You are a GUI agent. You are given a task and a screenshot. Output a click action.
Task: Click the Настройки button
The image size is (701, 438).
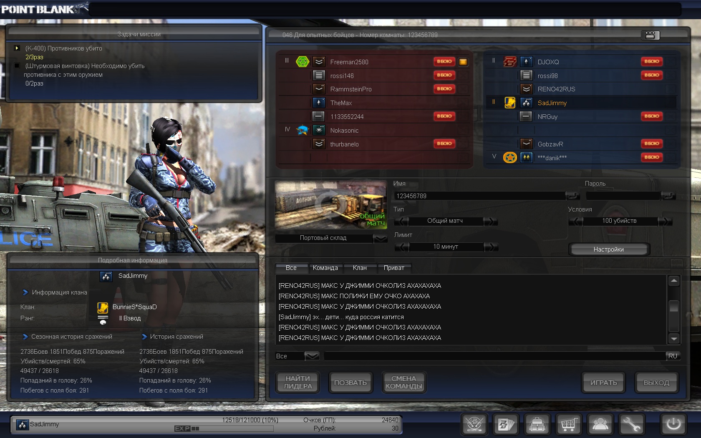pyautogui.click(x=608, y=249)
